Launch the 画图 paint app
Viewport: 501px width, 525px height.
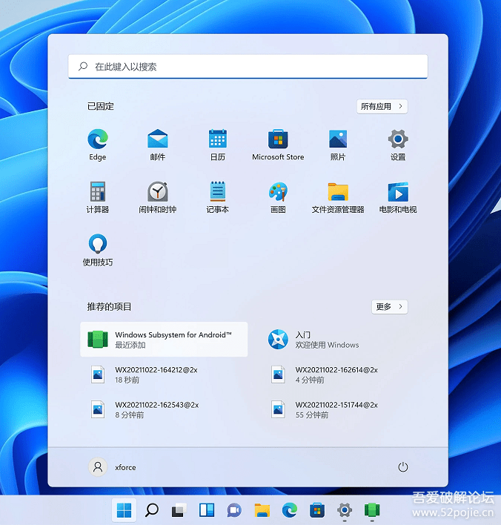278,197
